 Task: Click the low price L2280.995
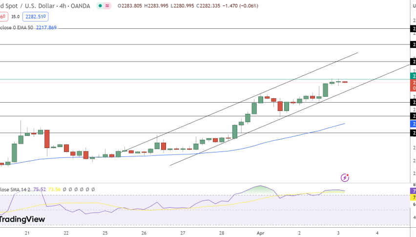(x=182, y=6)
